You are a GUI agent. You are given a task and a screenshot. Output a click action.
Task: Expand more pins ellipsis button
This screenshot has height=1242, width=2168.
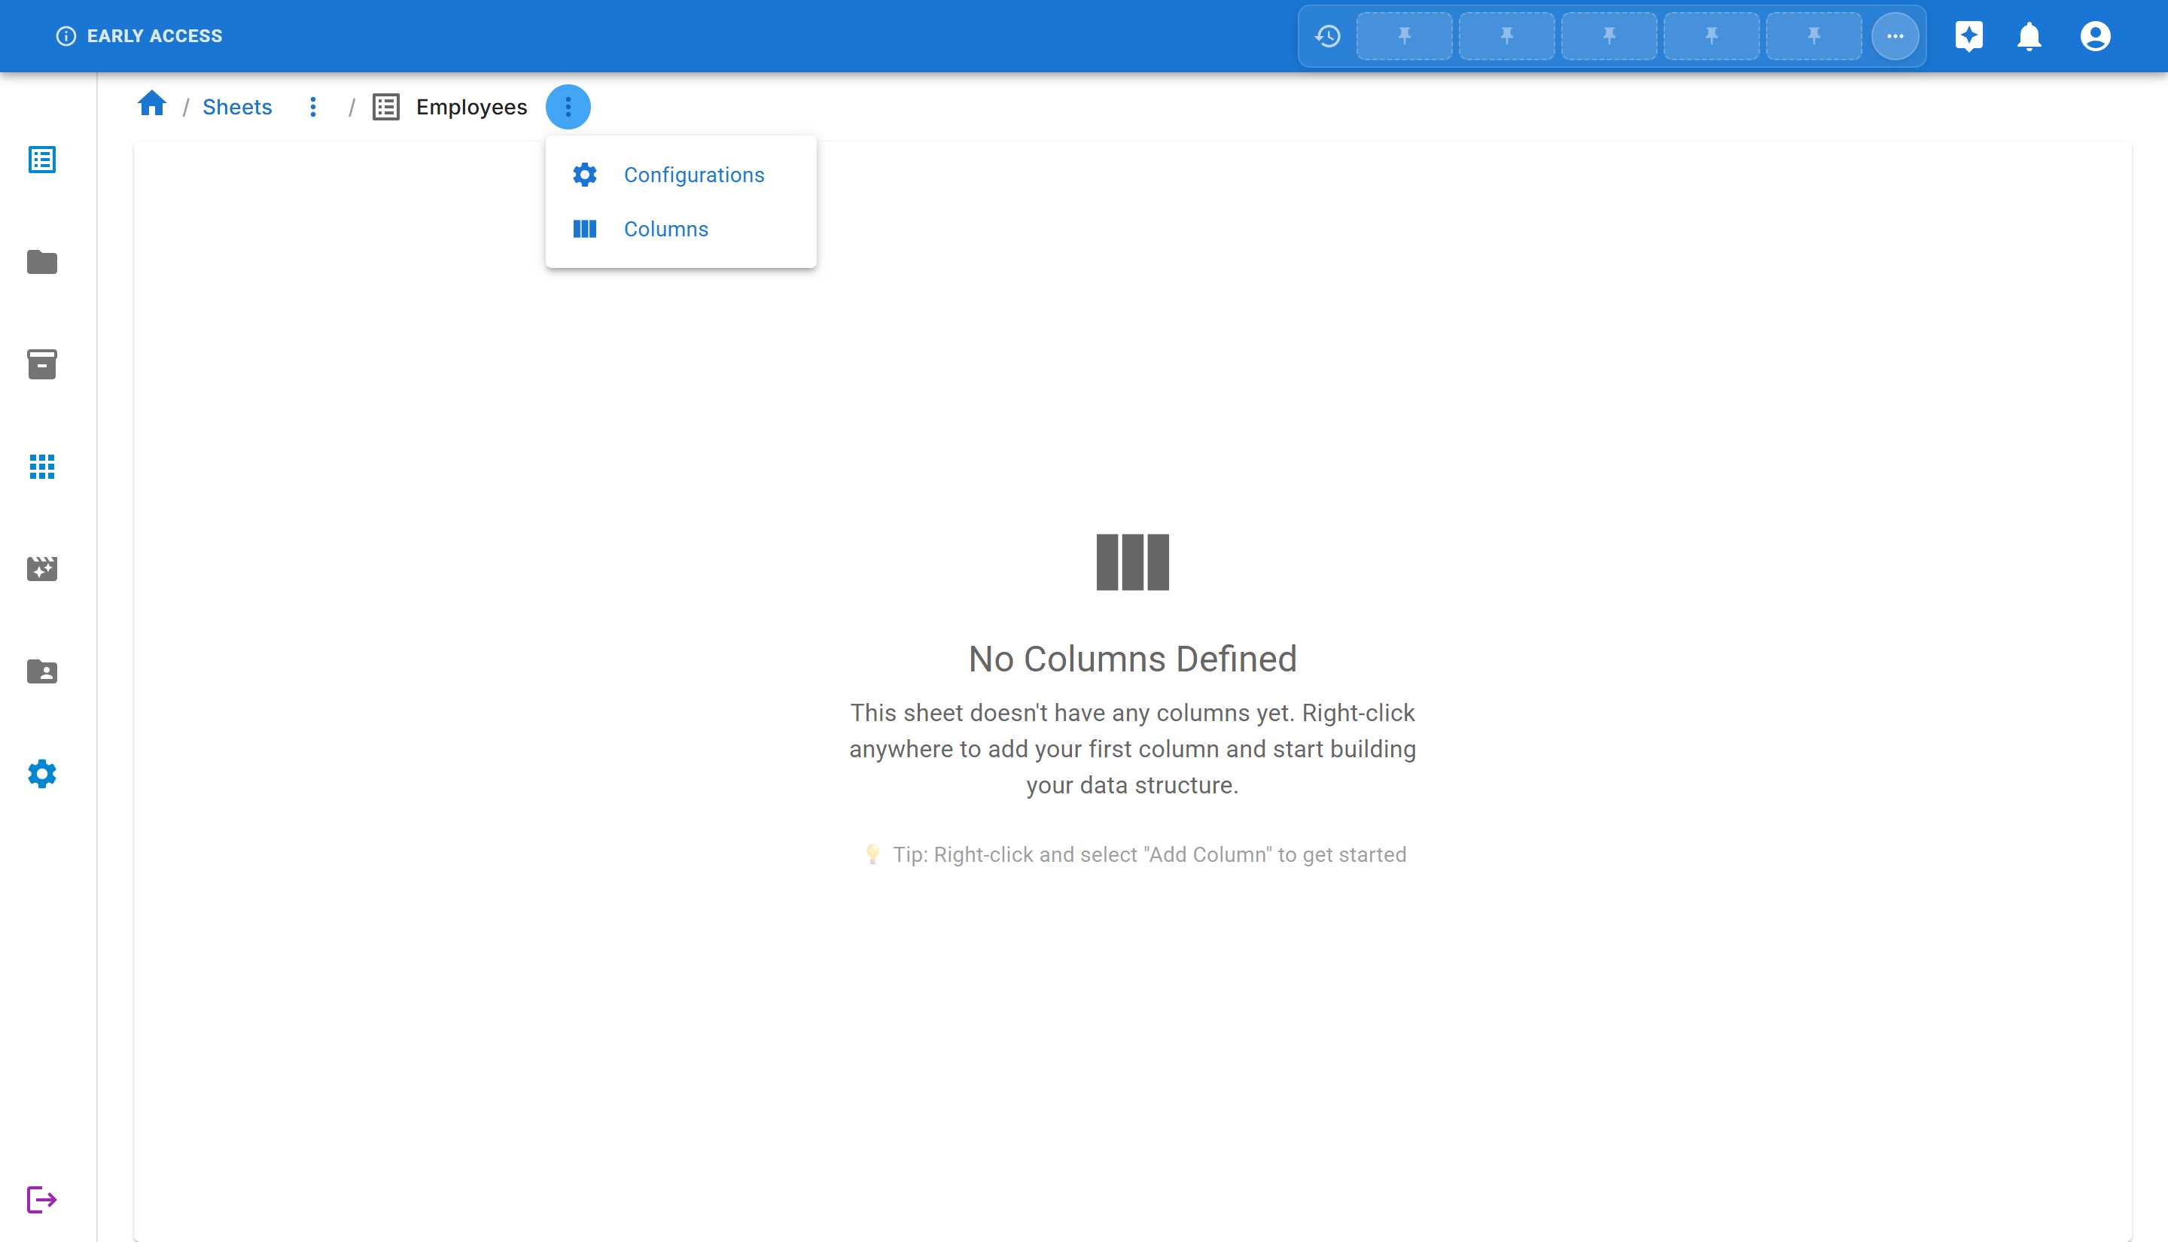tap(1894, 36)
